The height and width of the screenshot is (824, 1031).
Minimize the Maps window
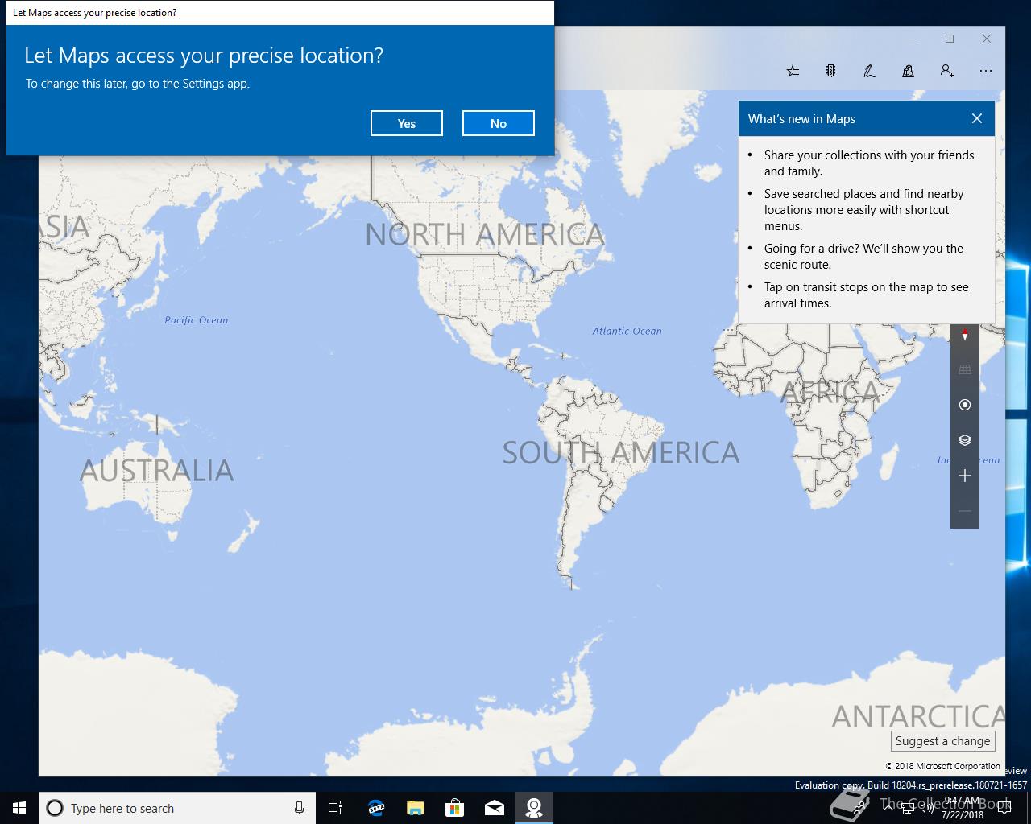click(x=913, y=39)
